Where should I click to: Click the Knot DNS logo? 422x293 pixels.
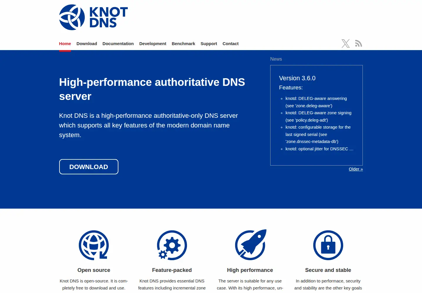point(93,17)
